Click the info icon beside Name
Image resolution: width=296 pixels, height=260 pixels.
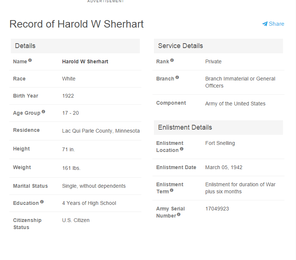[x=30, y=60]
